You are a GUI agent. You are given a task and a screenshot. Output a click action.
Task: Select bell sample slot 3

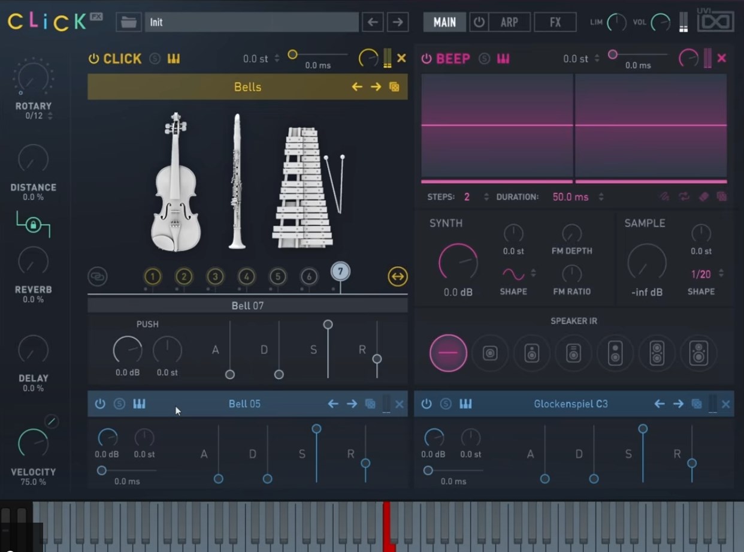coord(215,276)
